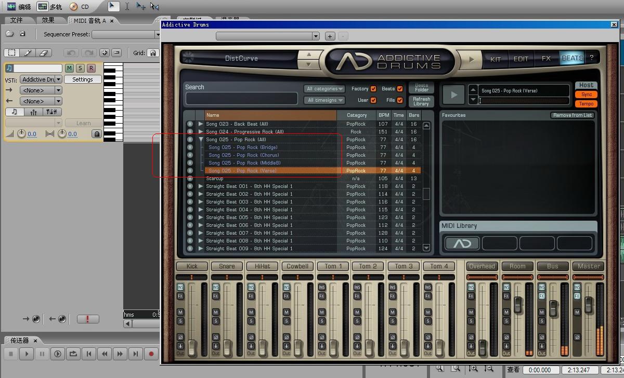Image resolution: width=624 pixels, height=378 pixels.
Task: Switch to the FX tab
Action: pyautogui.click(x=546, y=59)
